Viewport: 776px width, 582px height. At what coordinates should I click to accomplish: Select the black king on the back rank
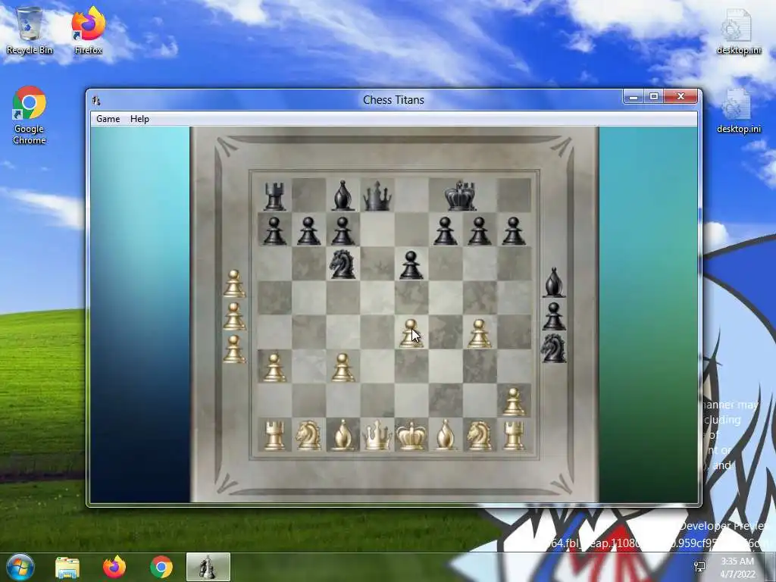click(x=461, y=196)
